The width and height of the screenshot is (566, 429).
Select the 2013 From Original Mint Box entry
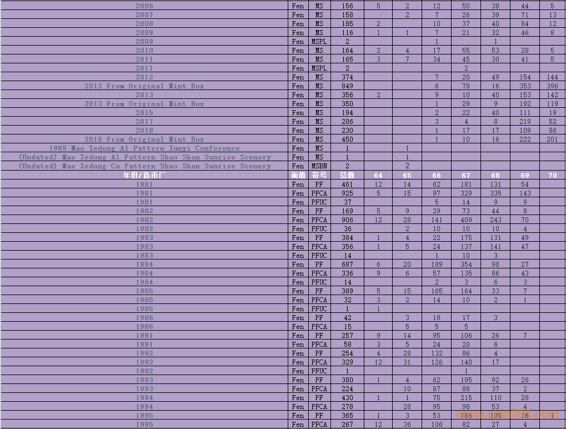[144, 104]
